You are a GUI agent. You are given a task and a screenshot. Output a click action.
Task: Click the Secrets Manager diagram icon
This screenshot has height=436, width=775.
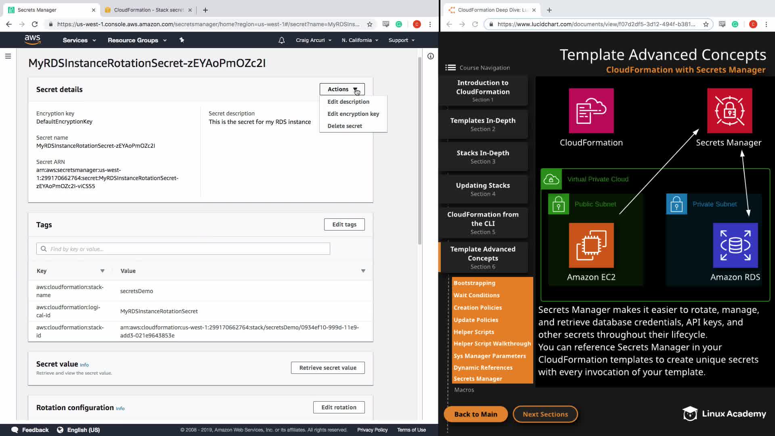click(729, 111)
